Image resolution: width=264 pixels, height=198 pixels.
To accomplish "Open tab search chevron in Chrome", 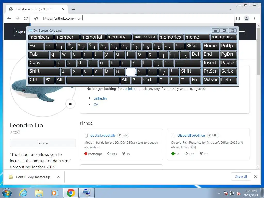I will point(230,9).
